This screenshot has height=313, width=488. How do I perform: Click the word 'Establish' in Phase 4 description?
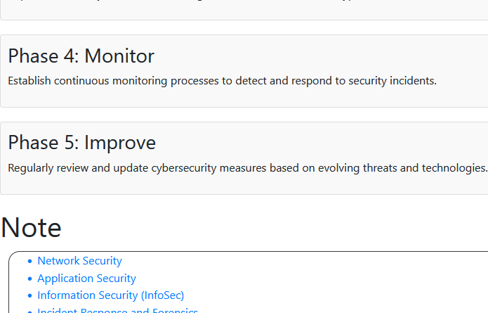[x=29, y=81]
